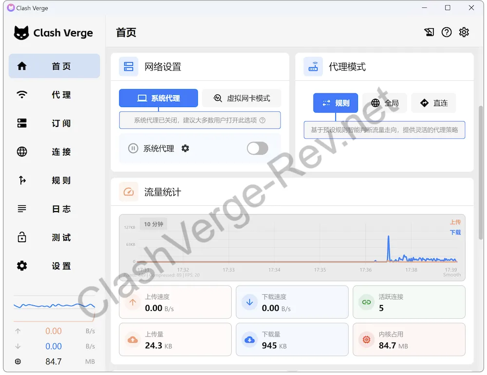Image resolution: width=487 pixels, height=375 pixels.
Task: Open system proxy gear settings next to 系统代理
Action: point(186,148)
